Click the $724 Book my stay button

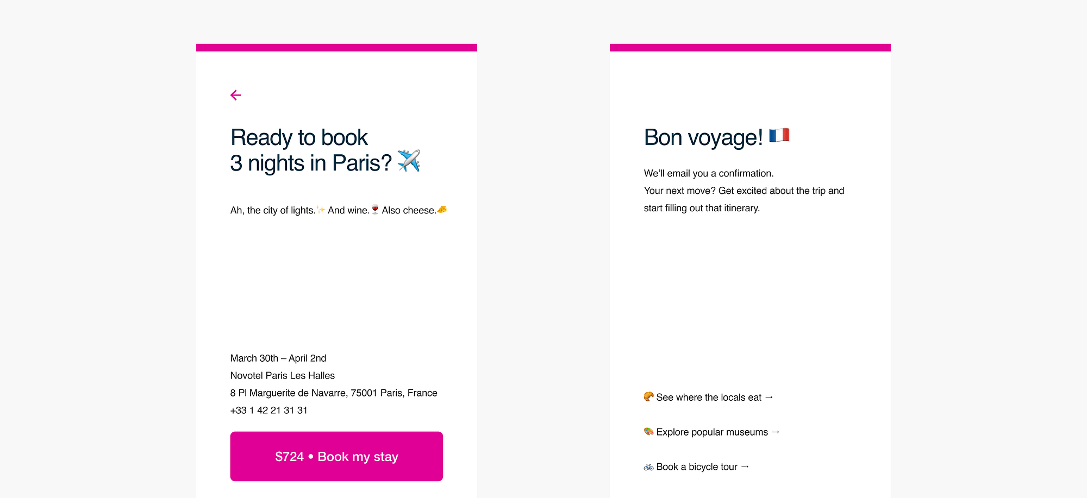point(336,456)
